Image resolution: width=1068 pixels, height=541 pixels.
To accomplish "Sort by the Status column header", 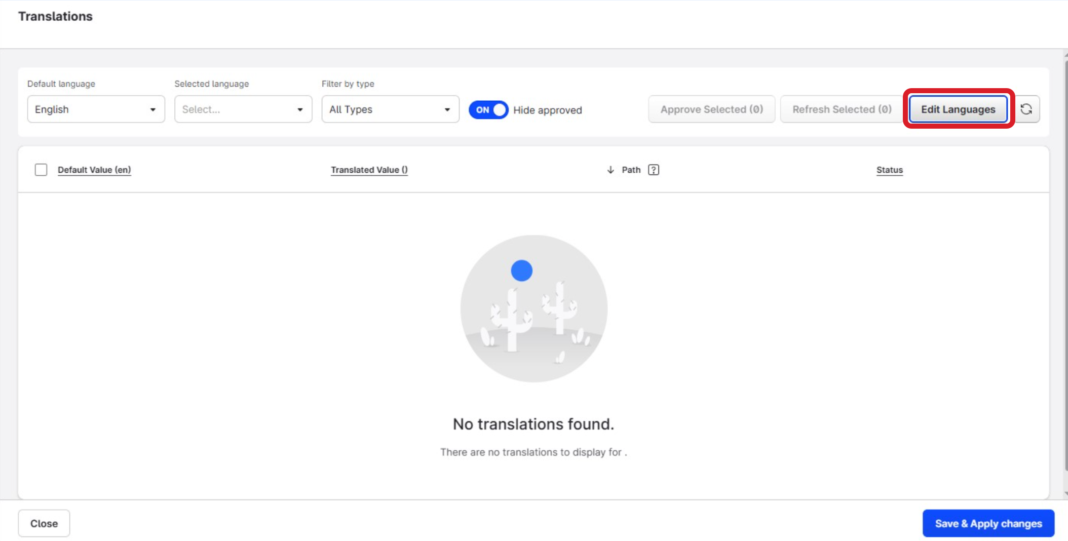I will tap(889, 170).
